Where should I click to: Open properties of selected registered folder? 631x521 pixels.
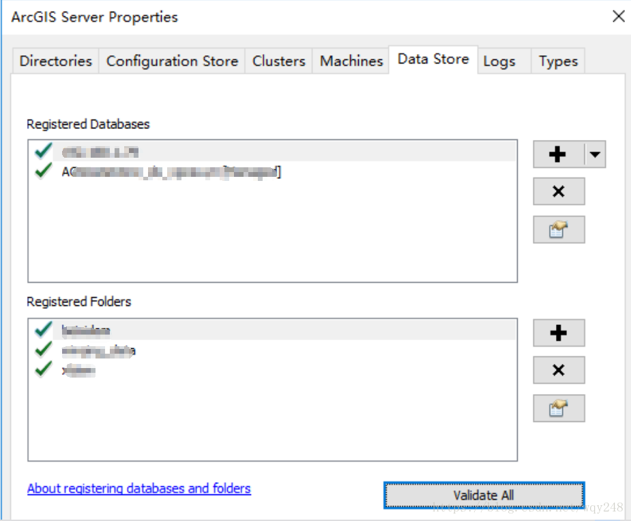pyautogui.click(x=559, y=408)
